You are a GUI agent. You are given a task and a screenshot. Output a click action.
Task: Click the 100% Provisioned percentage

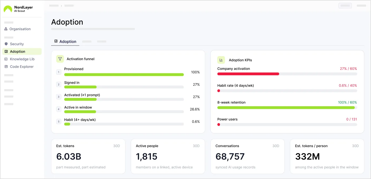[196, 72]
